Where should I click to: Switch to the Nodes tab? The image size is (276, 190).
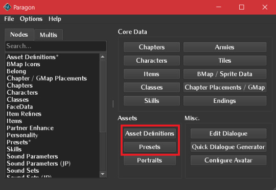[19, 35]
